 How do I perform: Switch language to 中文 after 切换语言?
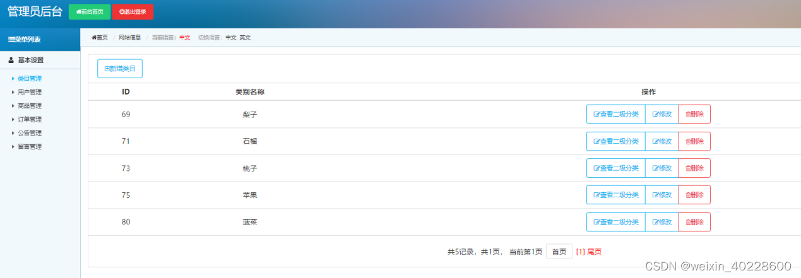point(231,37)
